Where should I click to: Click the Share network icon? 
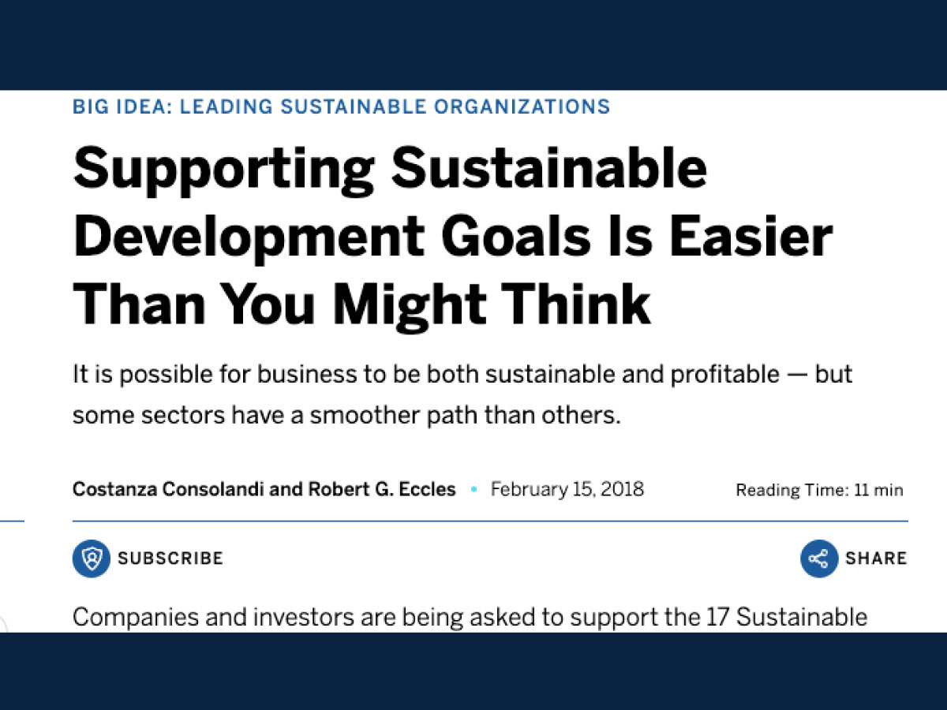[x=819, y=559]
